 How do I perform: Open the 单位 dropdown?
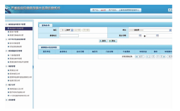tap(150, 30)
